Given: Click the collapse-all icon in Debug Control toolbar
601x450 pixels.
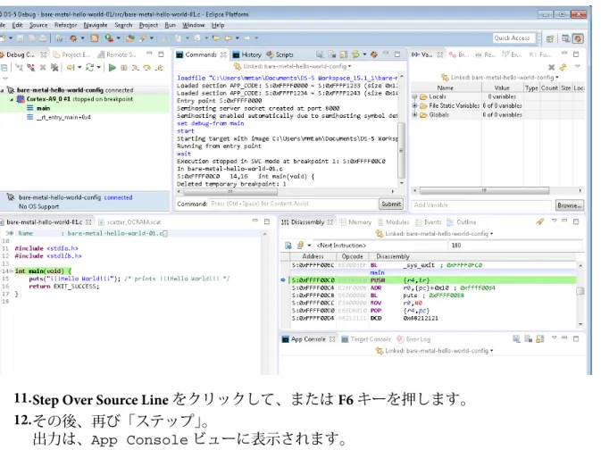Looking at the screenshot, I should [4, 68].
